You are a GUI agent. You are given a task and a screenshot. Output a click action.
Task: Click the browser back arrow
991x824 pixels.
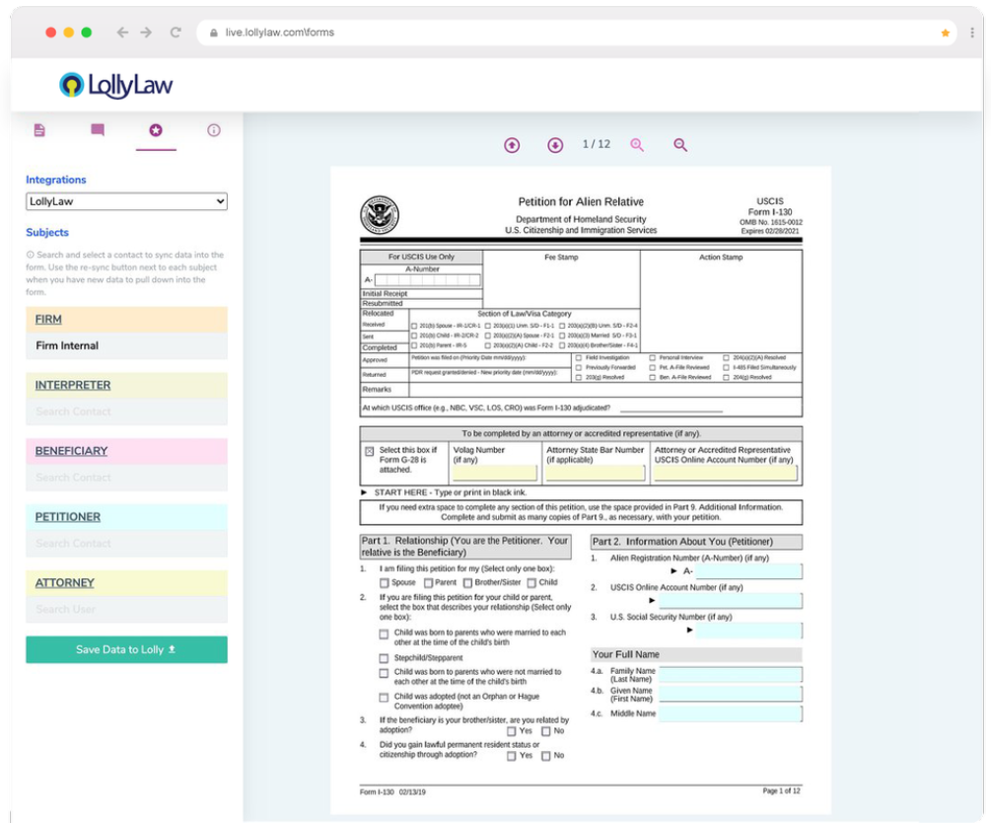[x=122, y=33]
